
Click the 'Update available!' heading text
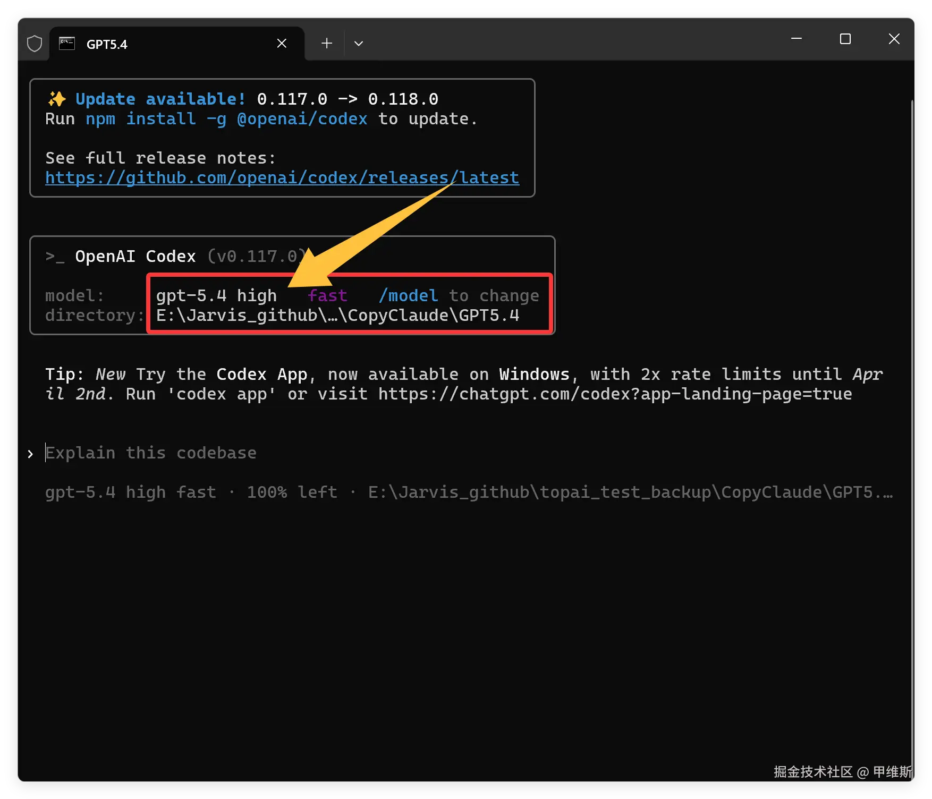pos(160,99)
